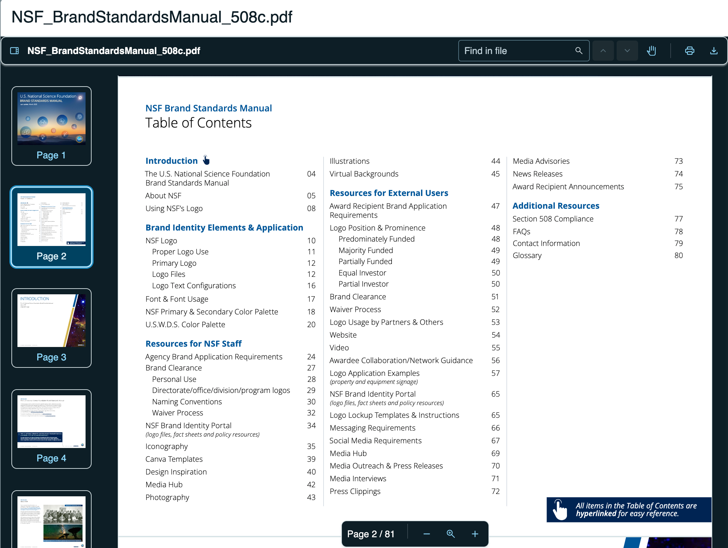728x548 pixels.
Task: Enable the hand pan tool
Action: pyautogui.click(x=651, y=51)
